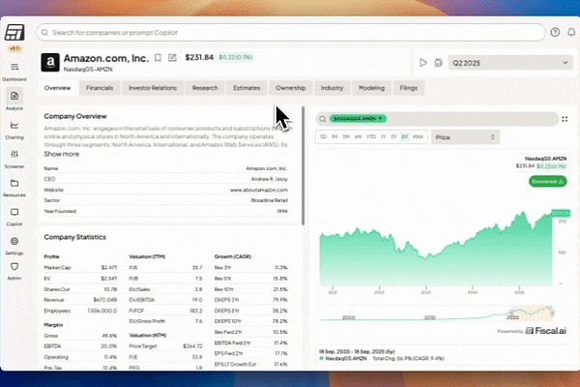Select the 1M chart range
The image size is (580, 387).
click(x=334, y=137)
